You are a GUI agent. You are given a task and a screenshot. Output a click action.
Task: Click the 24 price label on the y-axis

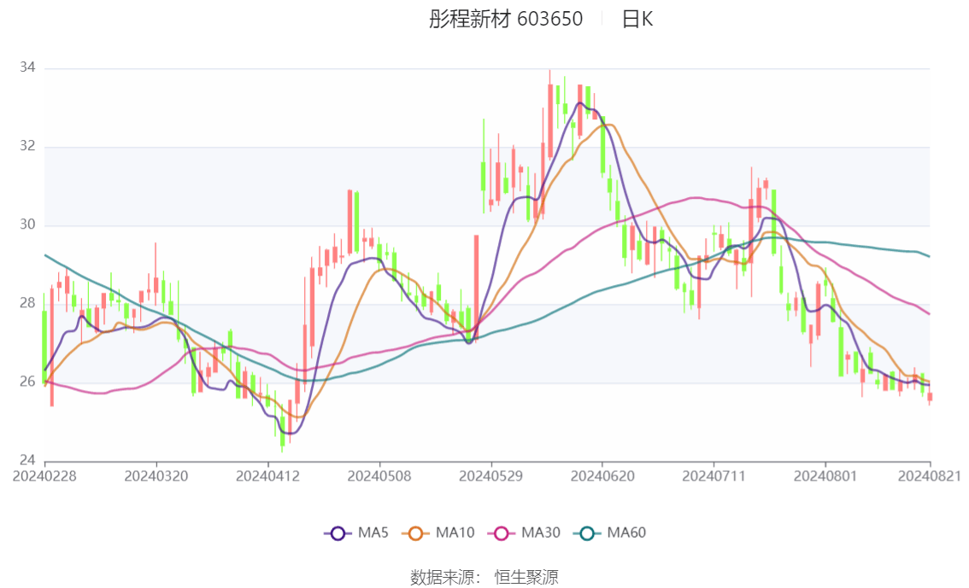[x=28, y=461]
